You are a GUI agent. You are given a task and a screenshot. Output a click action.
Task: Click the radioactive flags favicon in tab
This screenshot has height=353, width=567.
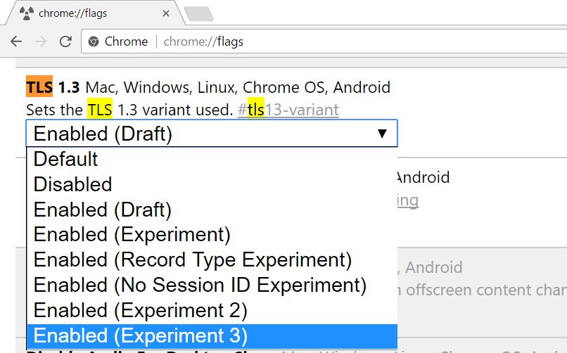point(27,13)
